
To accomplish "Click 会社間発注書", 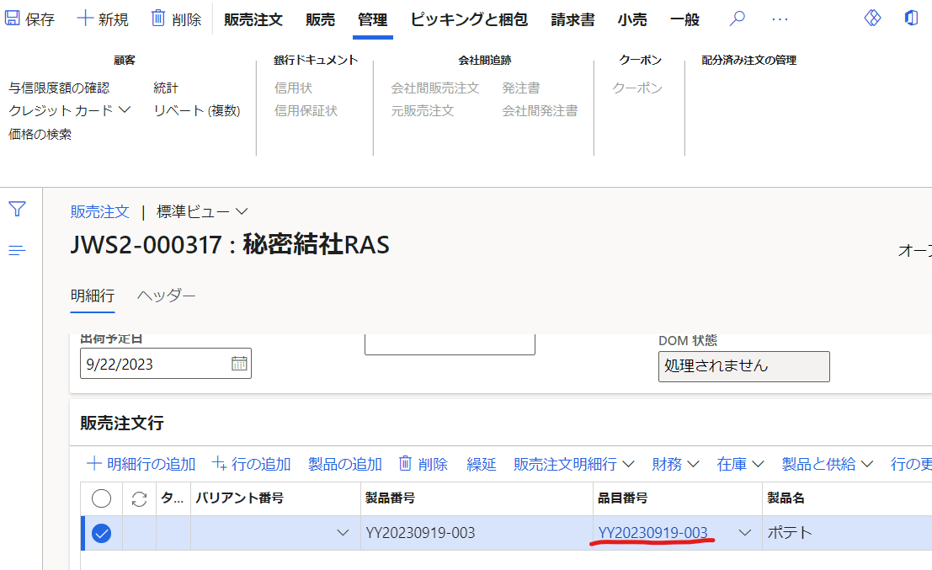I will (x=540, y=110).
